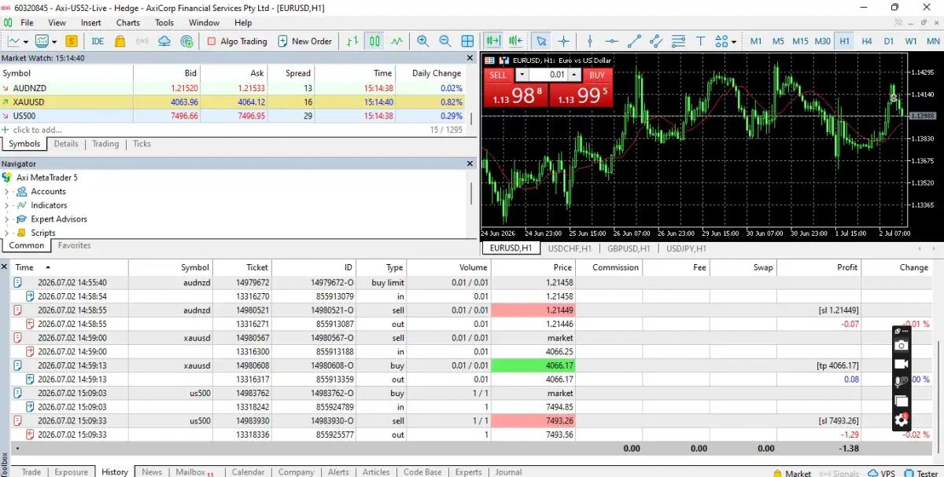Switch chart to line chart type

pyautogui.click(x=396, y=41)
